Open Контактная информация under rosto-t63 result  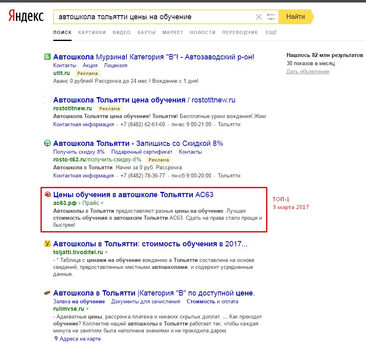84,175
